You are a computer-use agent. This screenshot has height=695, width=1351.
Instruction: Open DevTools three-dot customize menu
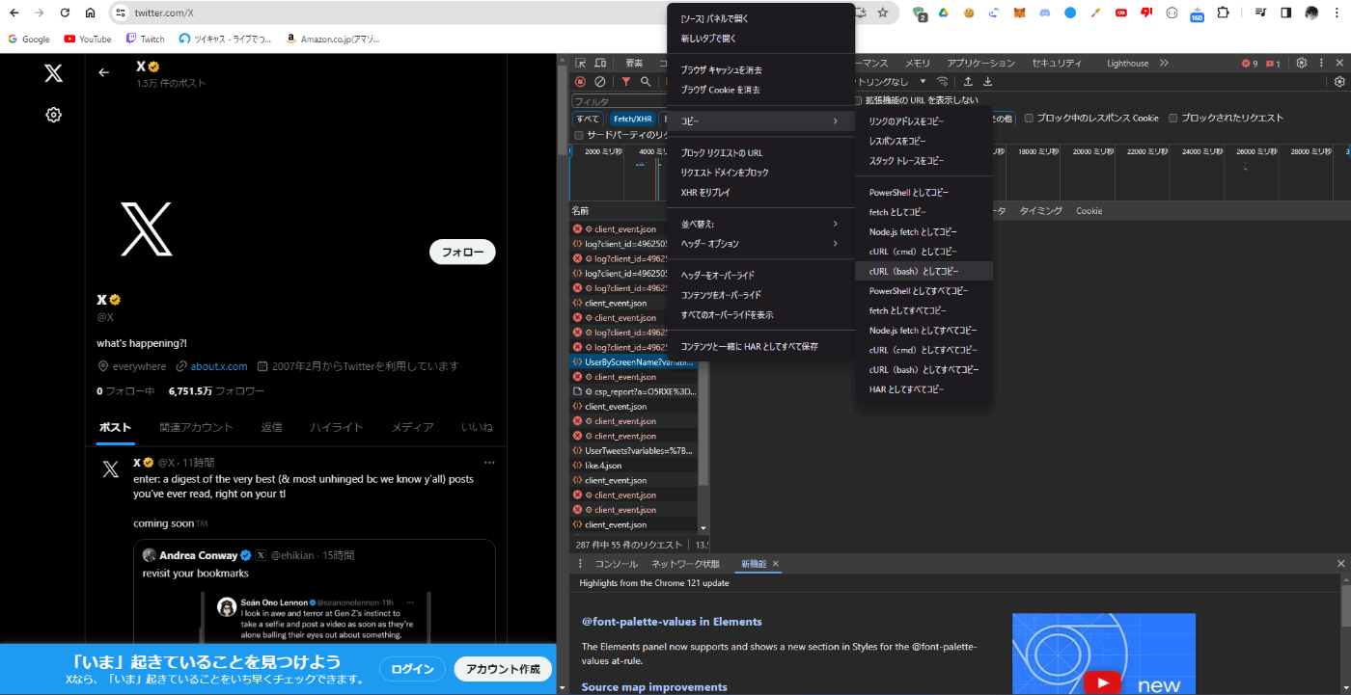point(1320,63)
